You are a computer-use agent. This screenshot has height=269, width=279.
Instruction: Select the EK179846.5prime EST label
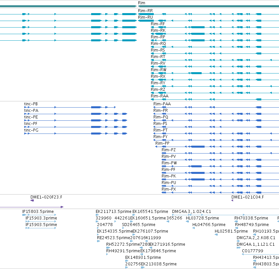pyautogui.click(x=158, y=251)
